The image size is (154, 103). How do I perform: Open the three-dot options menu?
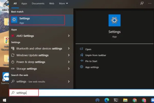tap(150, 3)
